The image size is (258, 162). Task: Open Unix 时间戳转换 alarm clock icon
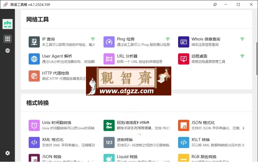34,126
